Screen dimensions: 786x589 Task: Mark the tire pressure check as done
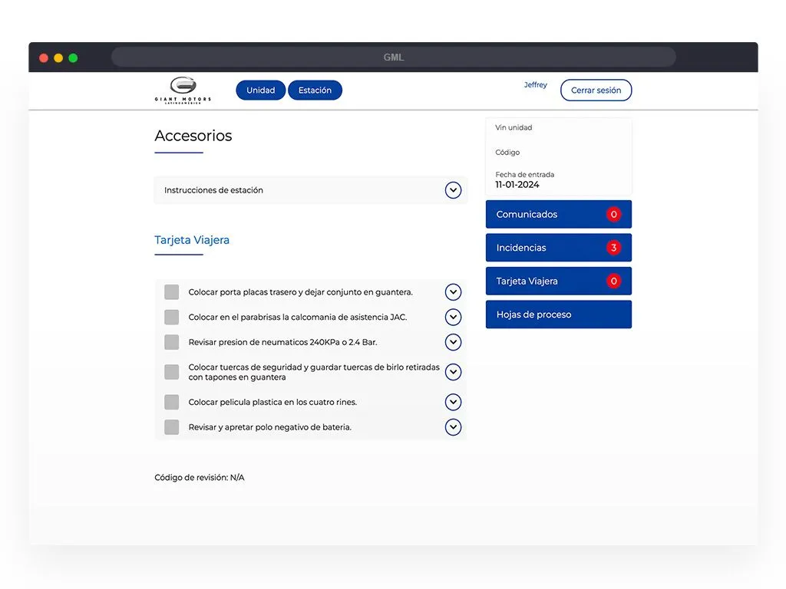172,342
